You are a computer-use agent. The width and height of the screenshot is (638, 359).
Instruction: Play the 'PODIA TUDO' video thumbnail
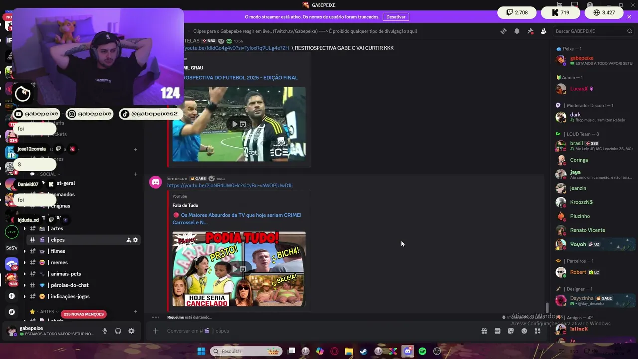(235, 269)
